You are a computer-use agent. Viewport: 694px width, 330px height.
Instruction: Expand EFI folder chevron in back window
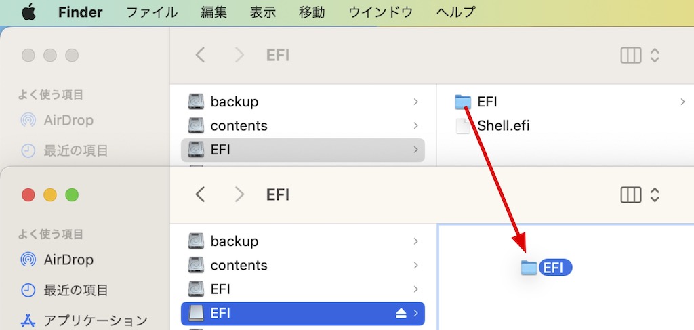click(x=682, y=102)
